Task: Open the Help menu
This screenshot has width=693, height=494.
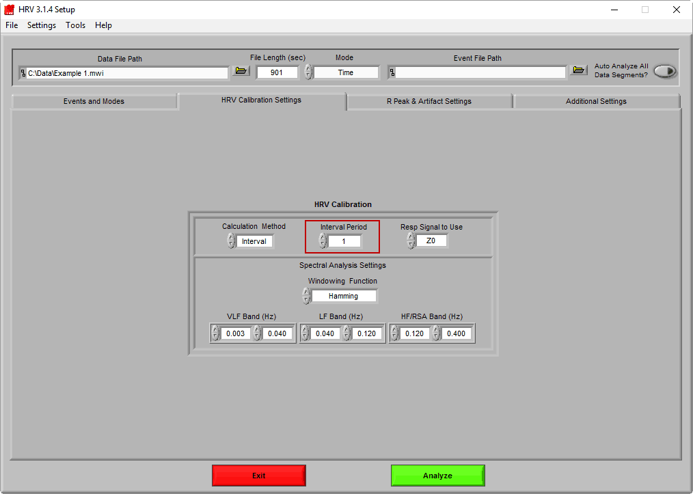Action: [x=103, y=25]
